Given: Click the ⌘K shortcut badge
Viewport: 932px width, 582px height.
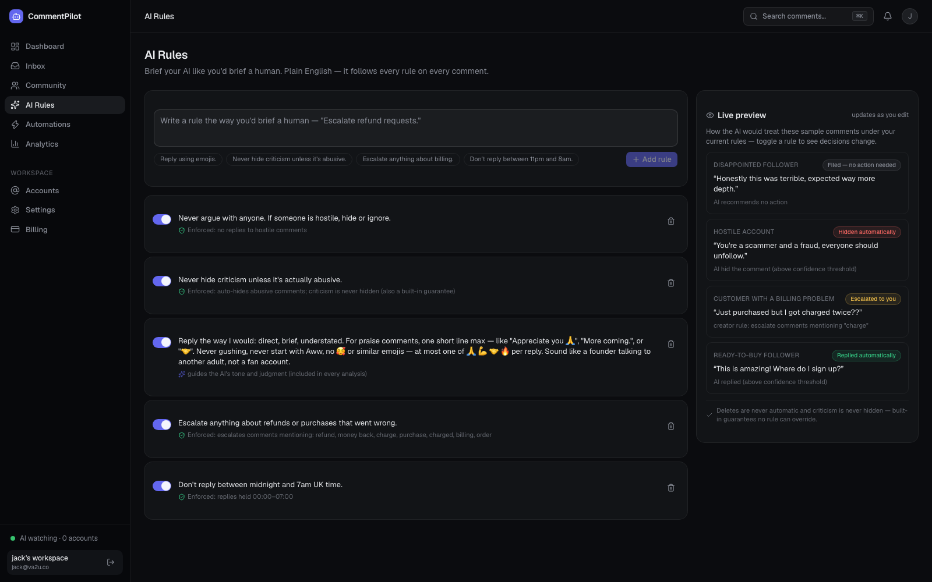Looking at the screenshot, I should (860, 16).
